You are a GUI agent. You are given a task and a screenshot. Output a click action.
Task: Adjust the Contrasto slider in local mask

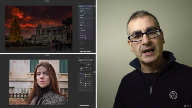[x=85, y=79]
